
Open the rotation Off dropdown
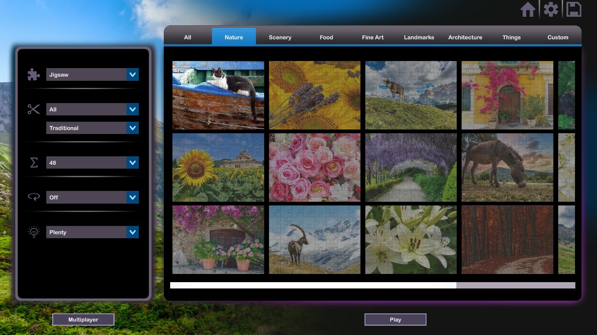click(x=92, y=197)
